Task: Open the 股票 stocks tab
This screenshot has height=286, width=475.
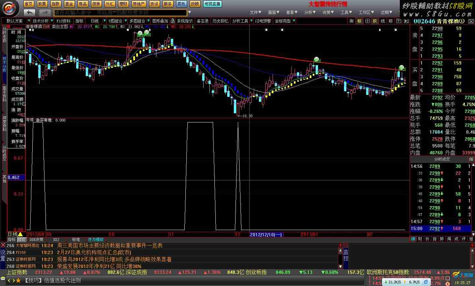Action: tap(42, 4)
